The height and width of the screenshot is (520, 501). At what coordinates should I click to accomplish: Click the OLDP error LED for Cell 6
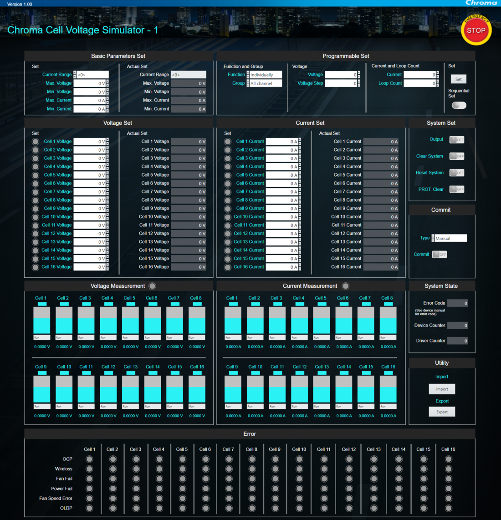[206, 508]
